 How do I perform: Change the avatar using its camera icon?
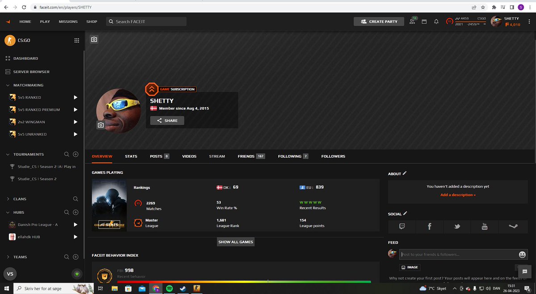tap(101, 125)
